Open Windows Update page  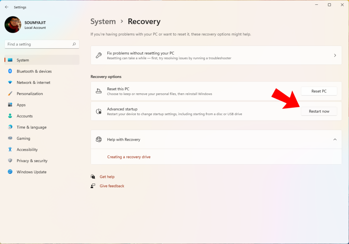[x=42, y=172]
